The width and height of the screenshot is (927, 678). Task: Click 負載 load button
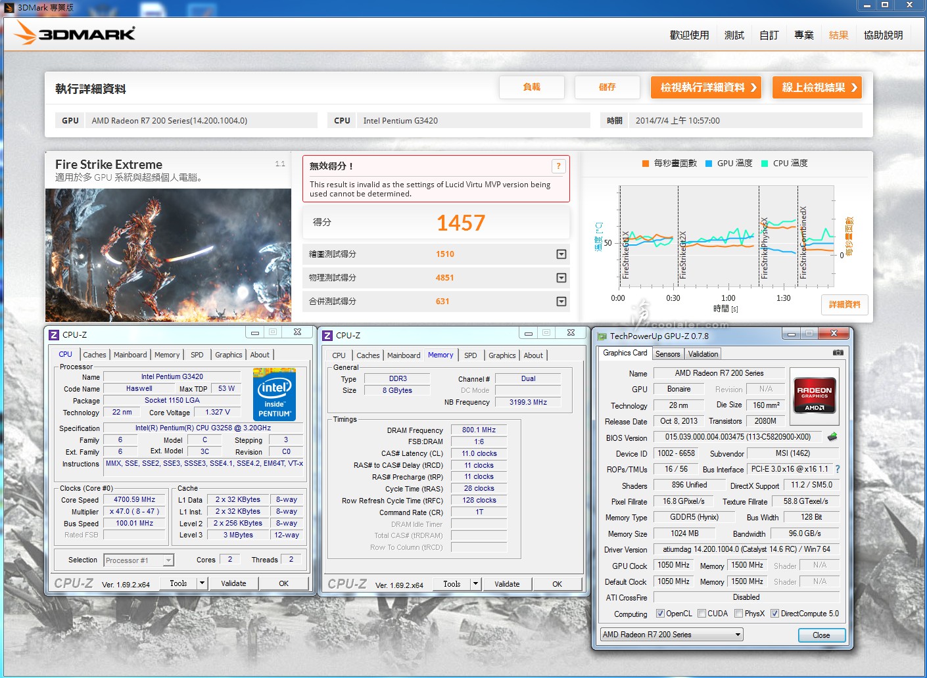(x=531, y=87)
